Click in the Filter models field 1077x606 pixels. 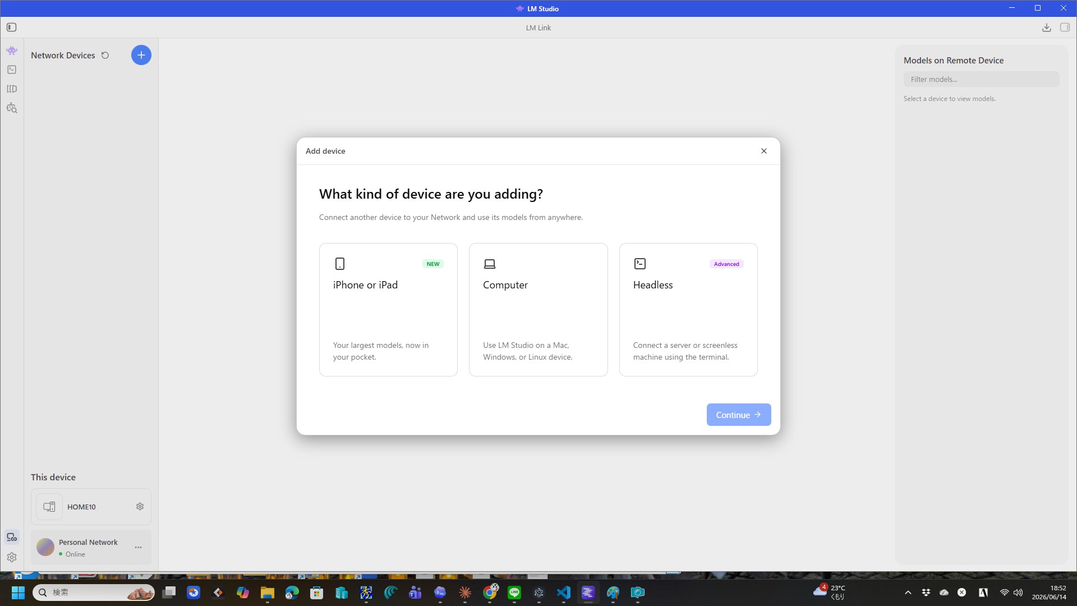pos(981,79)
